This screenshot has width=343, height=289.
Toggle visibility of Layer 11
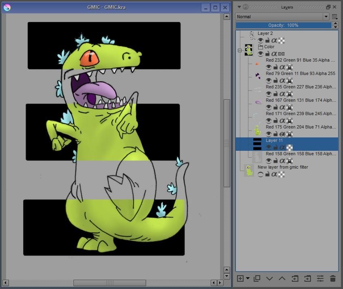269,148
